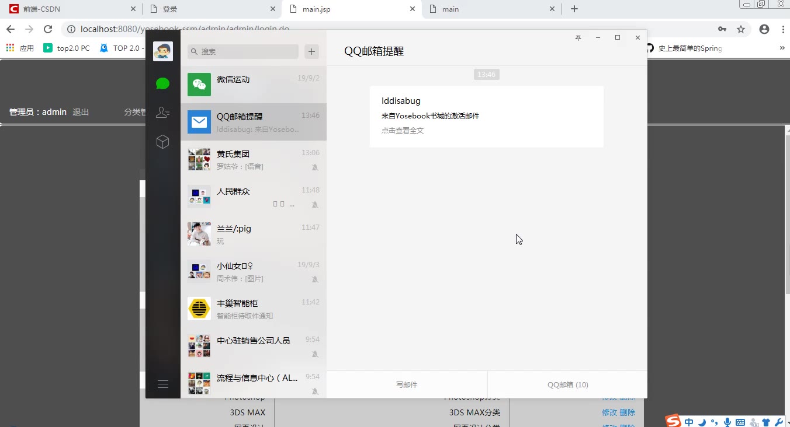Open the 丰巢智能柜 conversation

[254, 309]
